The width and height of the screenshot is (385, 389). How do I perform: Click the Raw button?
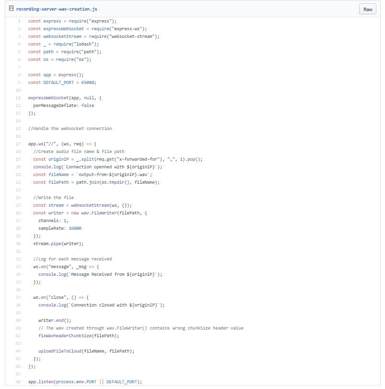coord(368,9)
